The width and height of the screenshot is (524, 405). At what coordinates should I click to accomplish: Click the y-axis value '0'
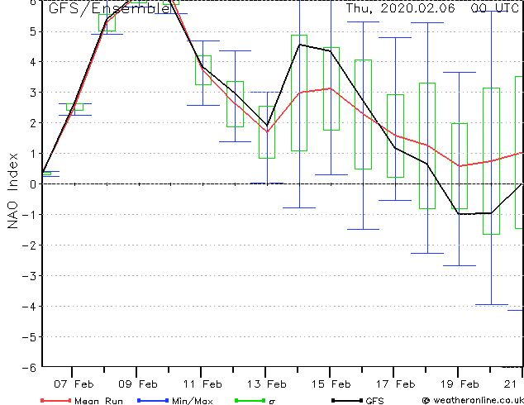[x=32, y=184]
